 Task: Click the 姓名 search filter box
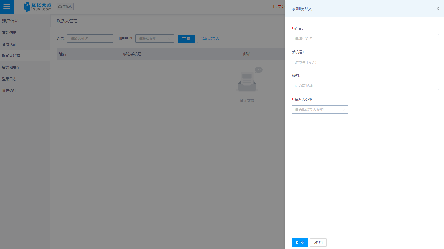click(90, 39)
